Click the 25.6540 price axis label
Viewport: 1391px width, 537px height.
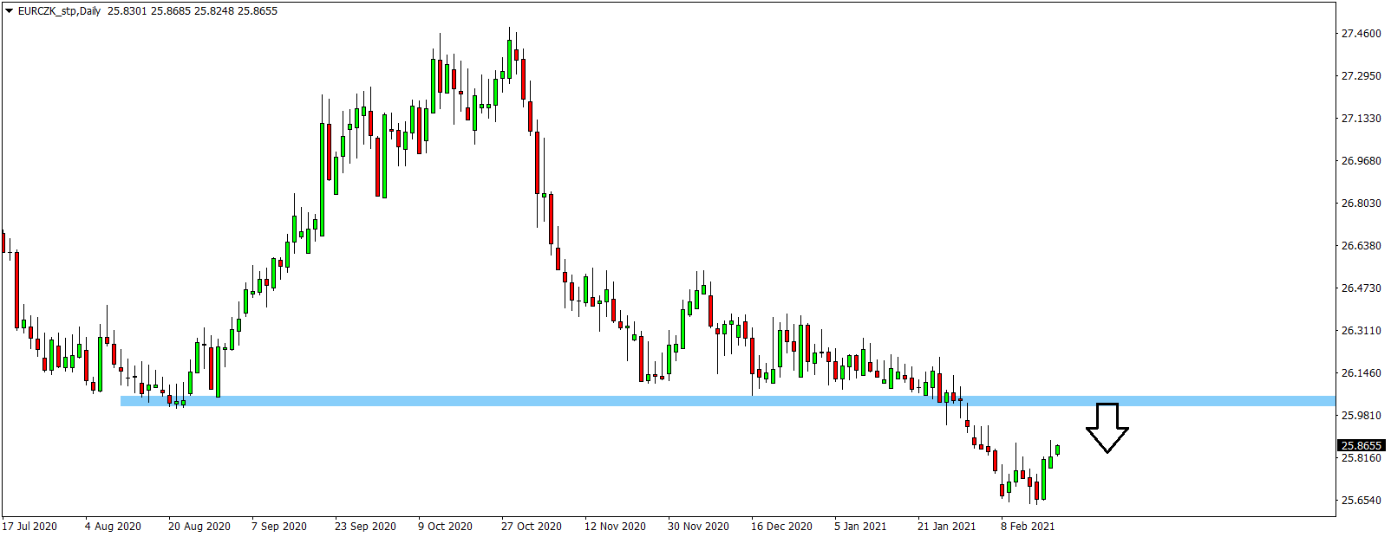tap(1362, 501)
